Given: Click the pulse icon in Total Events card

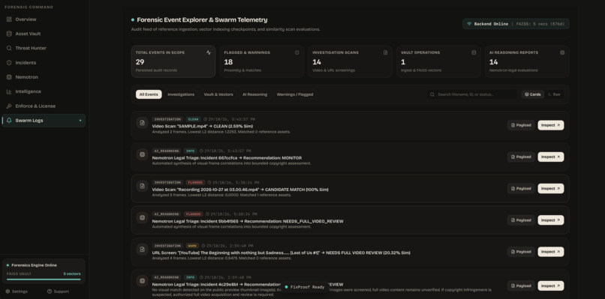Looking at the screenshot, I should (209, 52).
